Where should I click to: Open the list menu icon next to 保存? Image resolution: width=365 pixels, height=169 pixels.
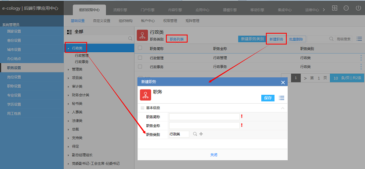coord(282,98)
